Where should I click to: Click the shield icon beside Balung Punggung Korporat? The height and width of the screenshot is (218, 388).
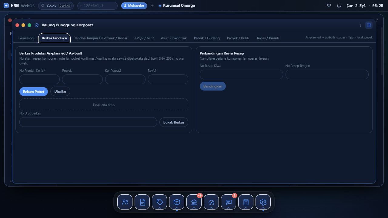pos(37,25)
